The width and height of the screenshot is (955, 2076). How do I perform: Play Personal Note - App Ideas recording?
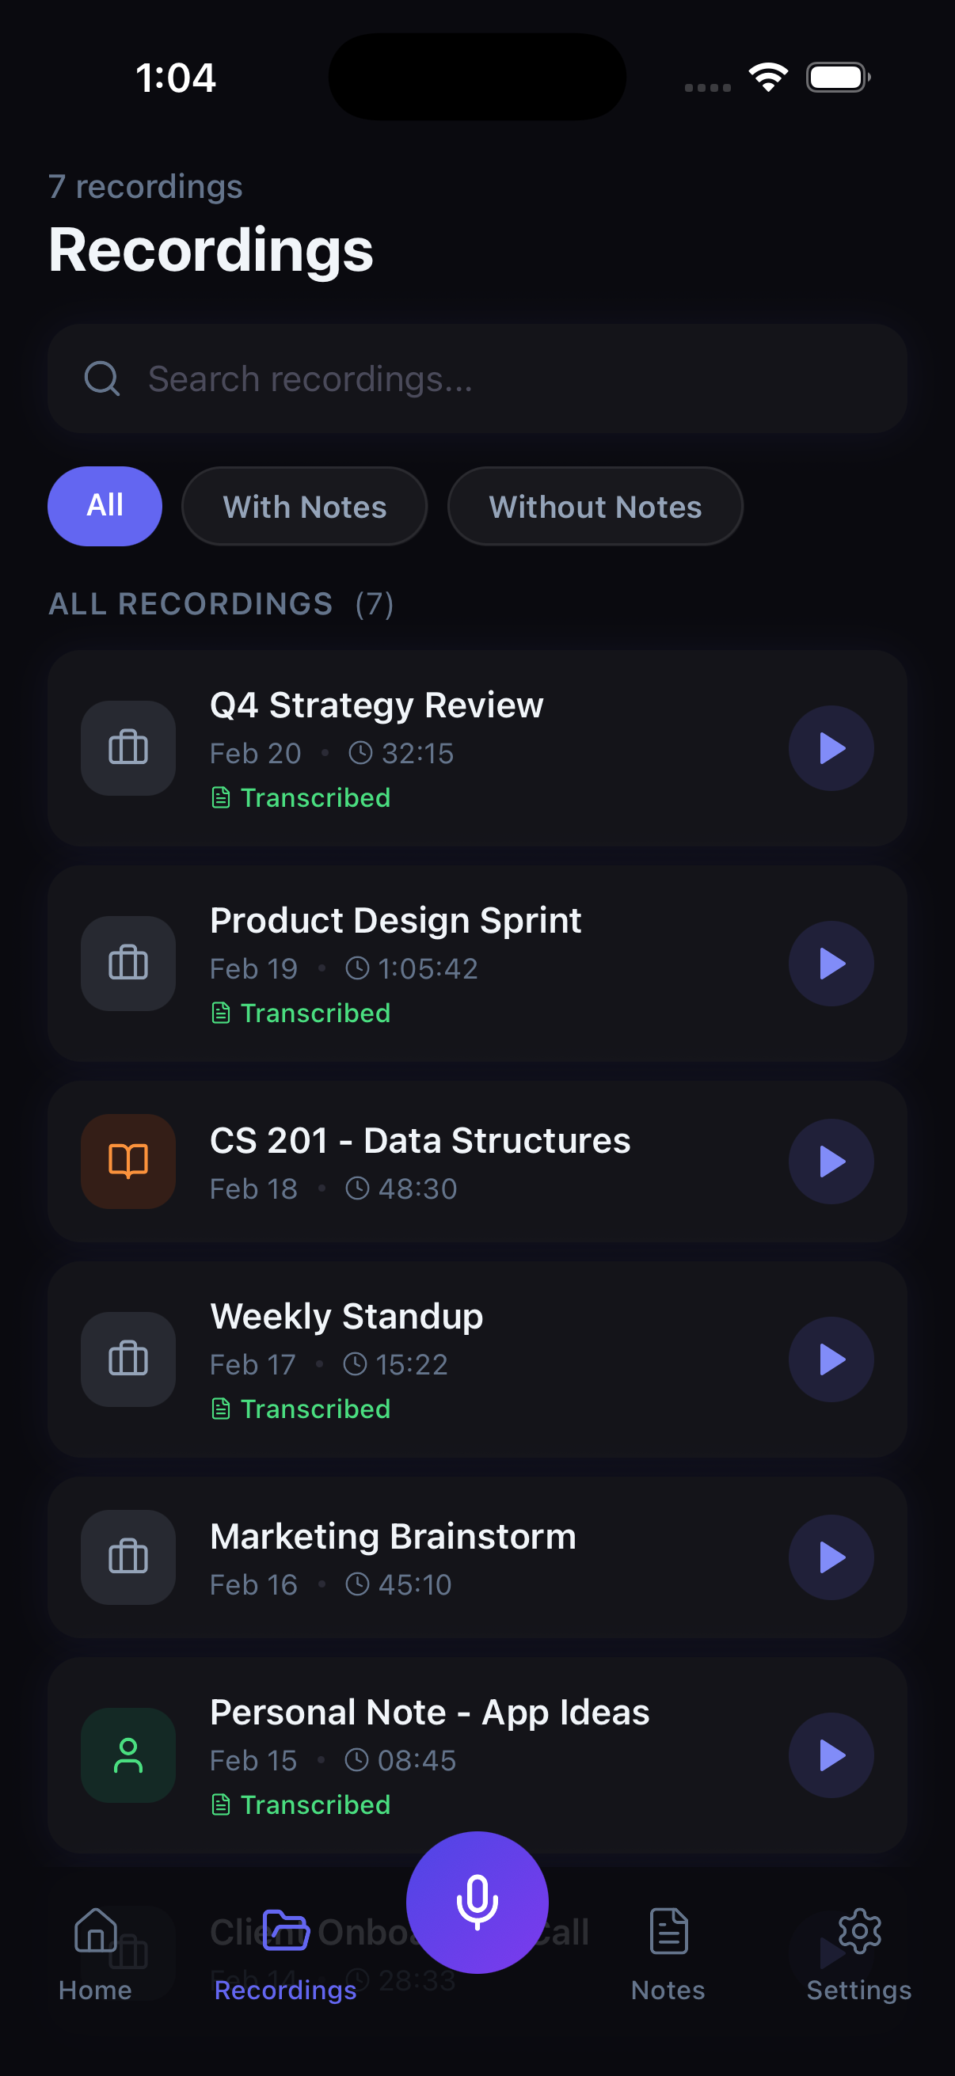point(831,1755)
